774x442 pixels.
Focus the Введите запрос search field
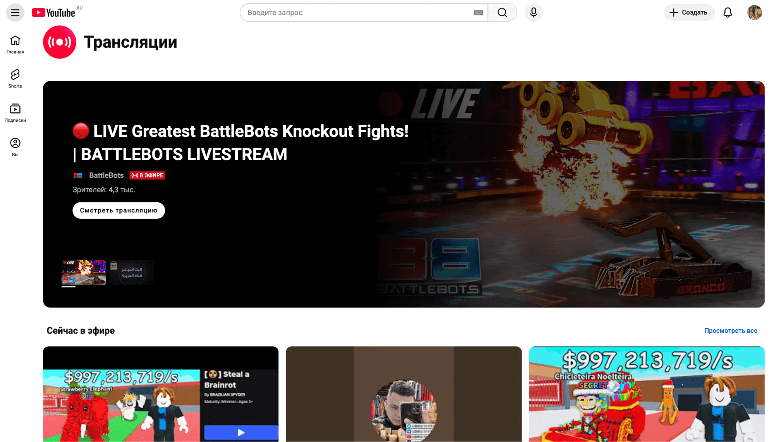[356, 12]
